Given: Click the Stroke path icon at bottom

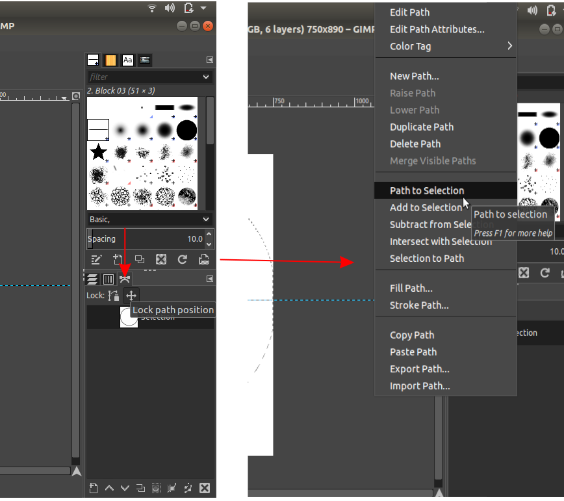Looking at the screenshot, I should (x=188, y=488).
